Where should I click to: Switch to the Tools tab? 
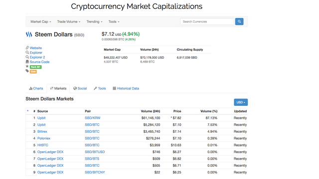click(x=100, y=89)
